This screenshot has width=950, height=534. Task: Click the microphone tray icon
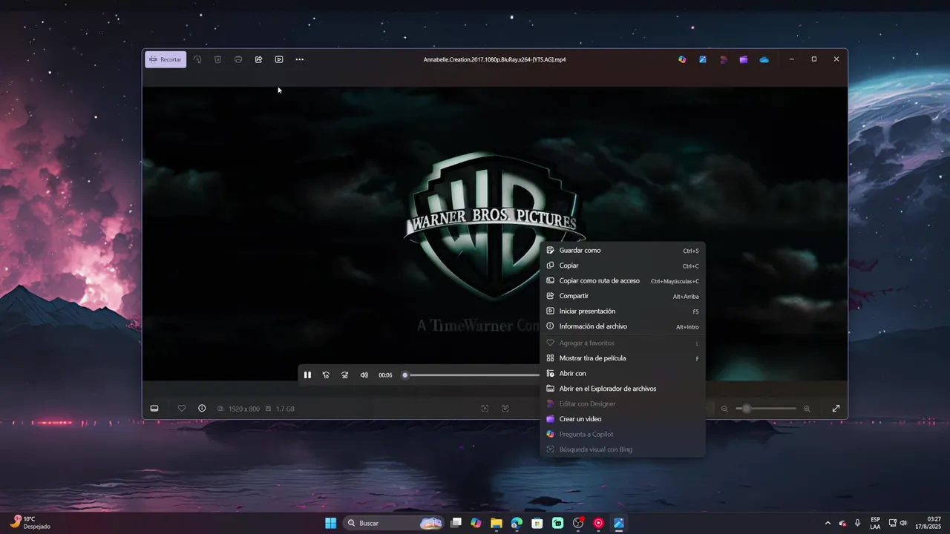pyautogui.click(x=858, y=523)
